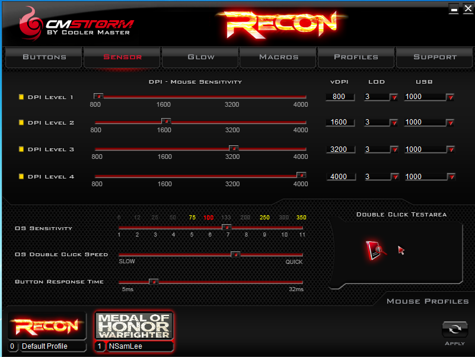Click the DPI Level 4 slider handle
Viewport: 475px width, 357px height.
point(301,175)
